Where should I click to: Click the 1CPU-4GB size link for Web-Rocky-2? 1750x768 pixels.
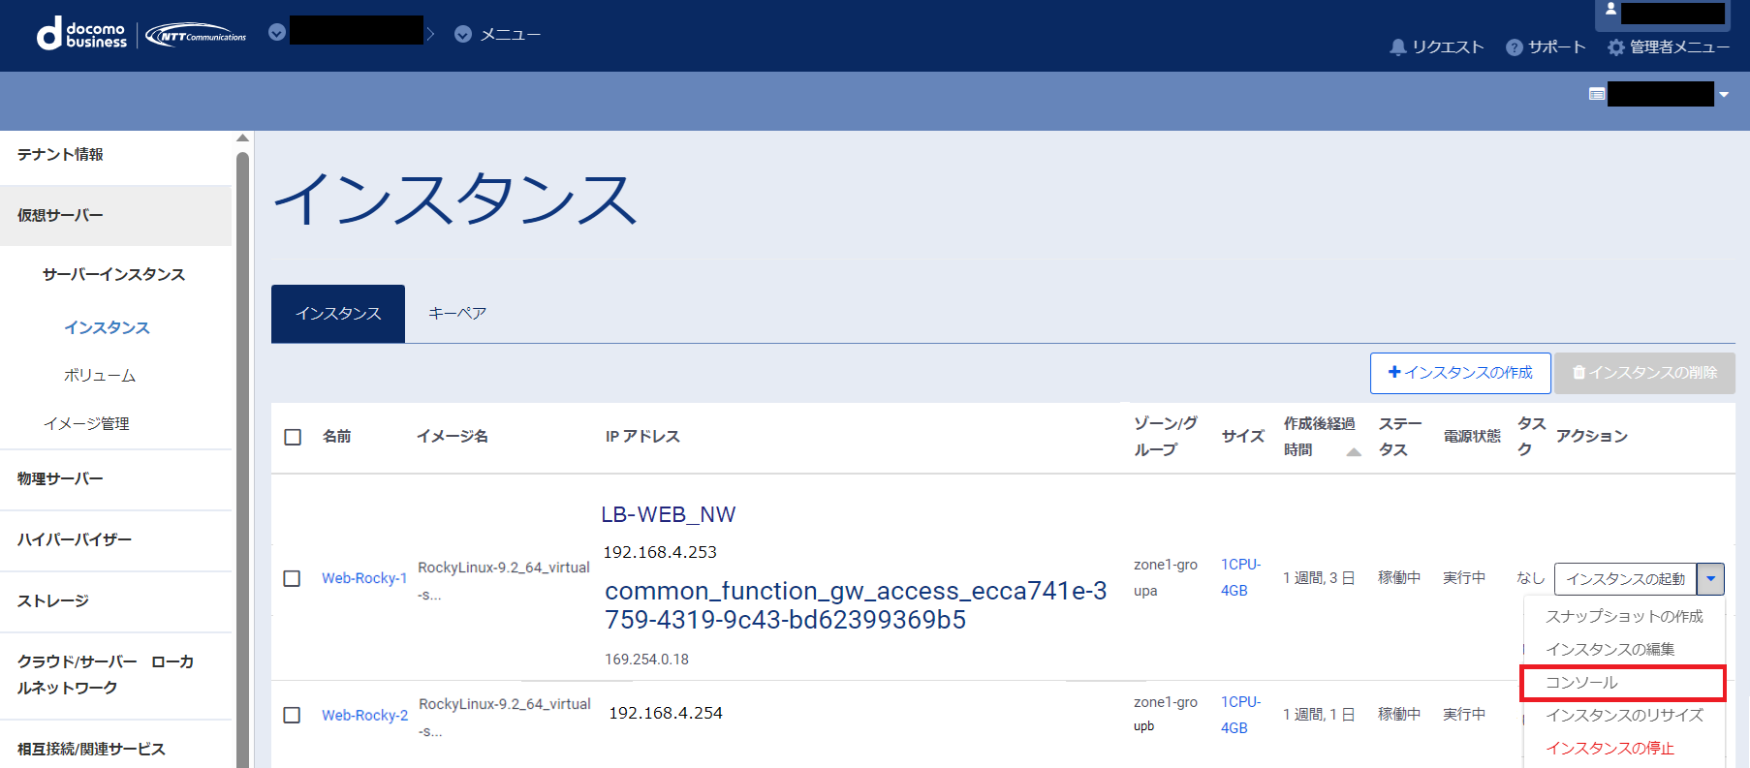coord(1240,715)
